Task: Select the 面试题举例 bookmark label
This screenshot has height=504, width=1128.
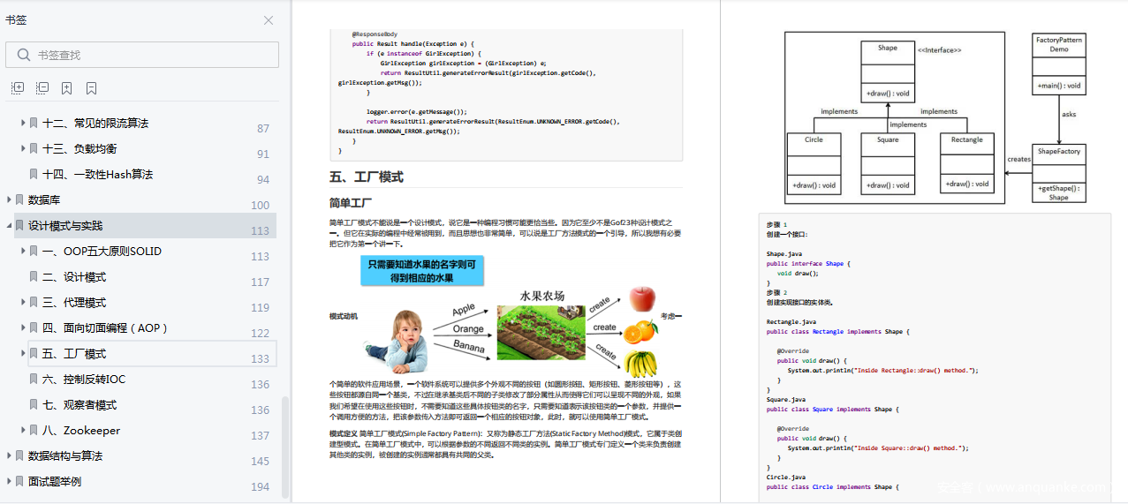Action: (x=55, y=481)
